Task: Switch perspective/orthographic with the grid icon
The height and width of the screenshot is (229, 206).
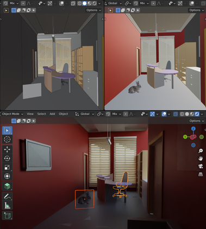Action: tap(201, 174)
